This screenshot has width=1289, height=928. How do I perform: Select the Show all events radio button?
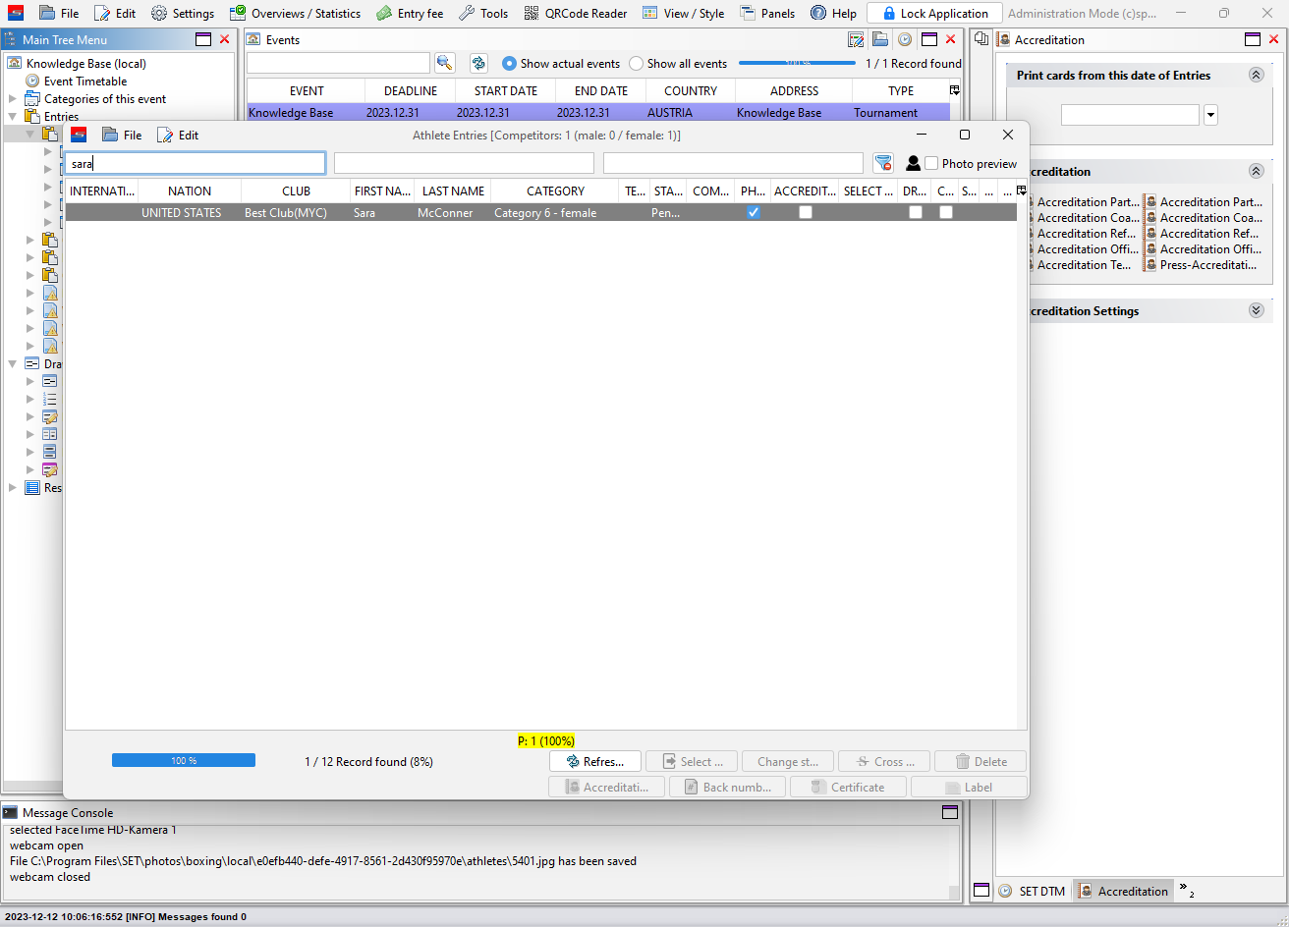click(x=637, y=64)
